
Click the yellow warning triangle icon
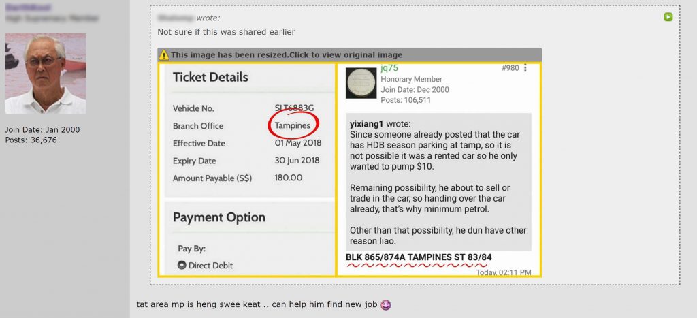(164, 55)
